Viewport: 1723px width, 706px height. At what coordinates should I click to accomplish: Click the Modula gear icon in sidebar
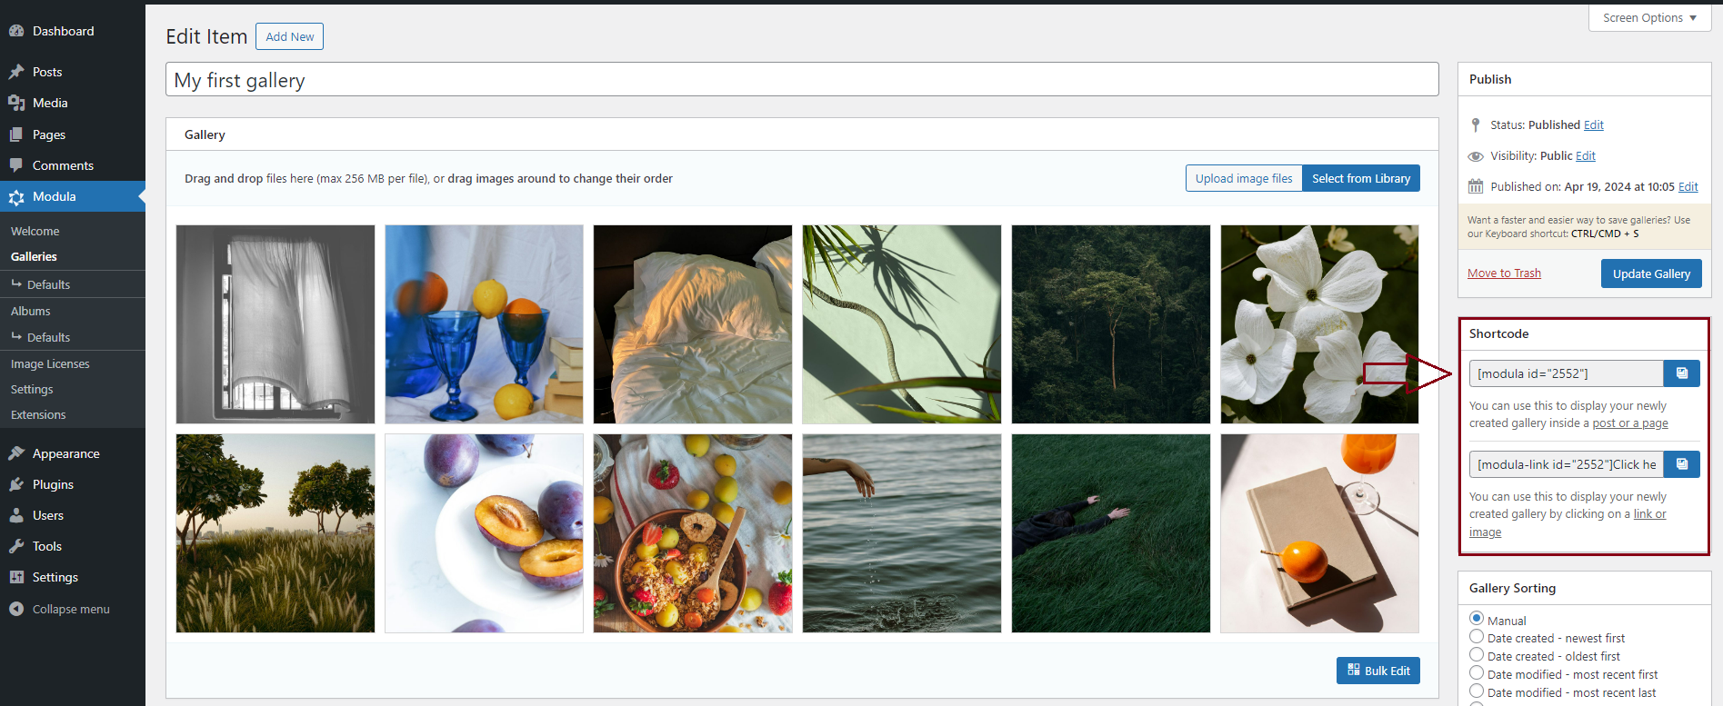click(16, 197)
